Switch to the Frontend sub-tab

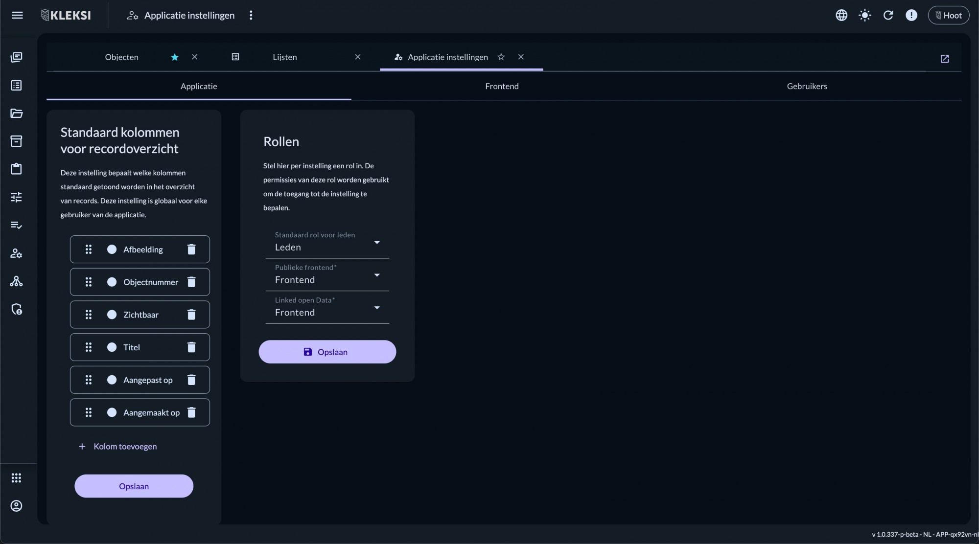click(502, 86)
